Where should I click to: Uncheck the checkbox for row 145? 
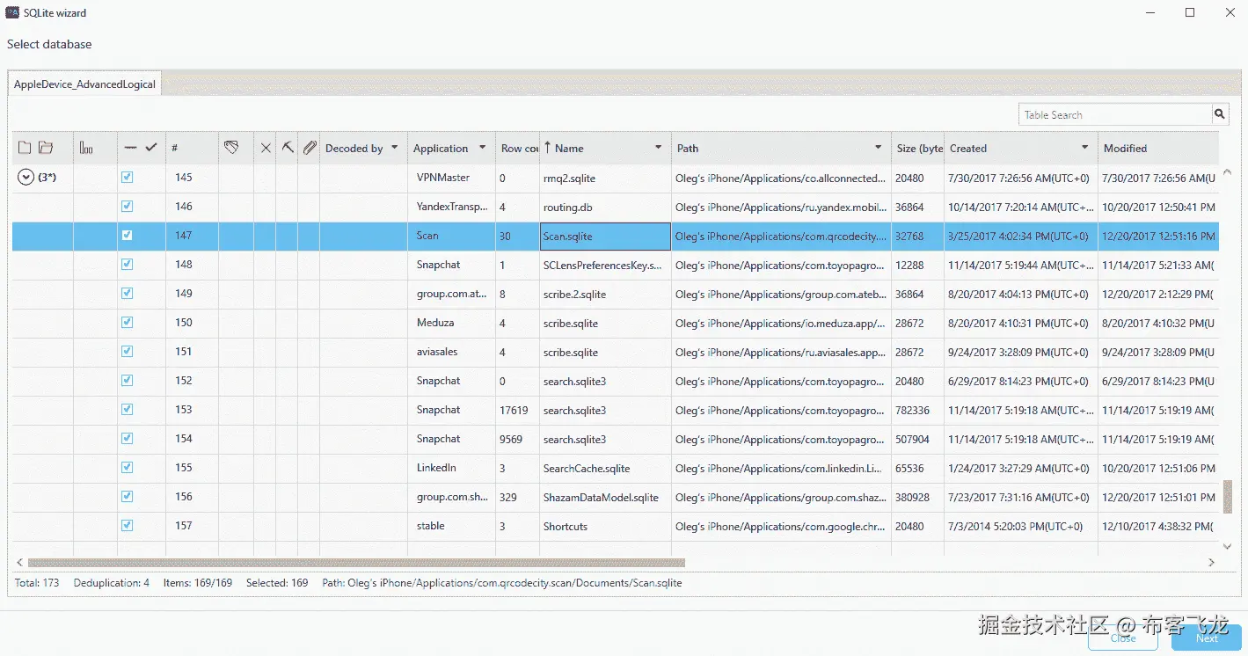pos(127,178)
